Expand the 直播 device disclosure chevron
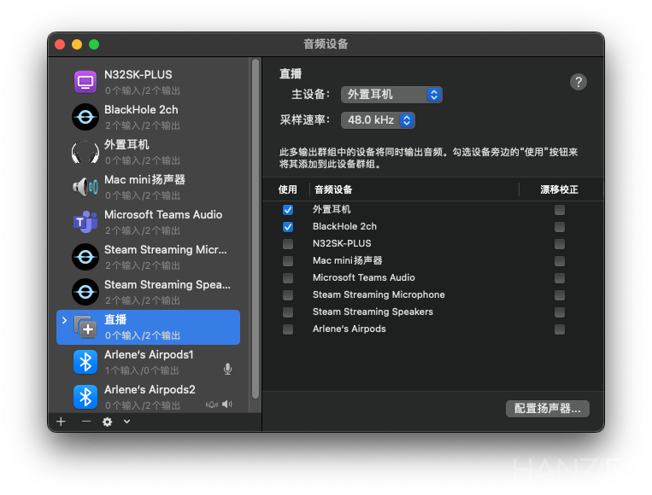This screenshot has width=652, height=495. (x=64, y=320)
